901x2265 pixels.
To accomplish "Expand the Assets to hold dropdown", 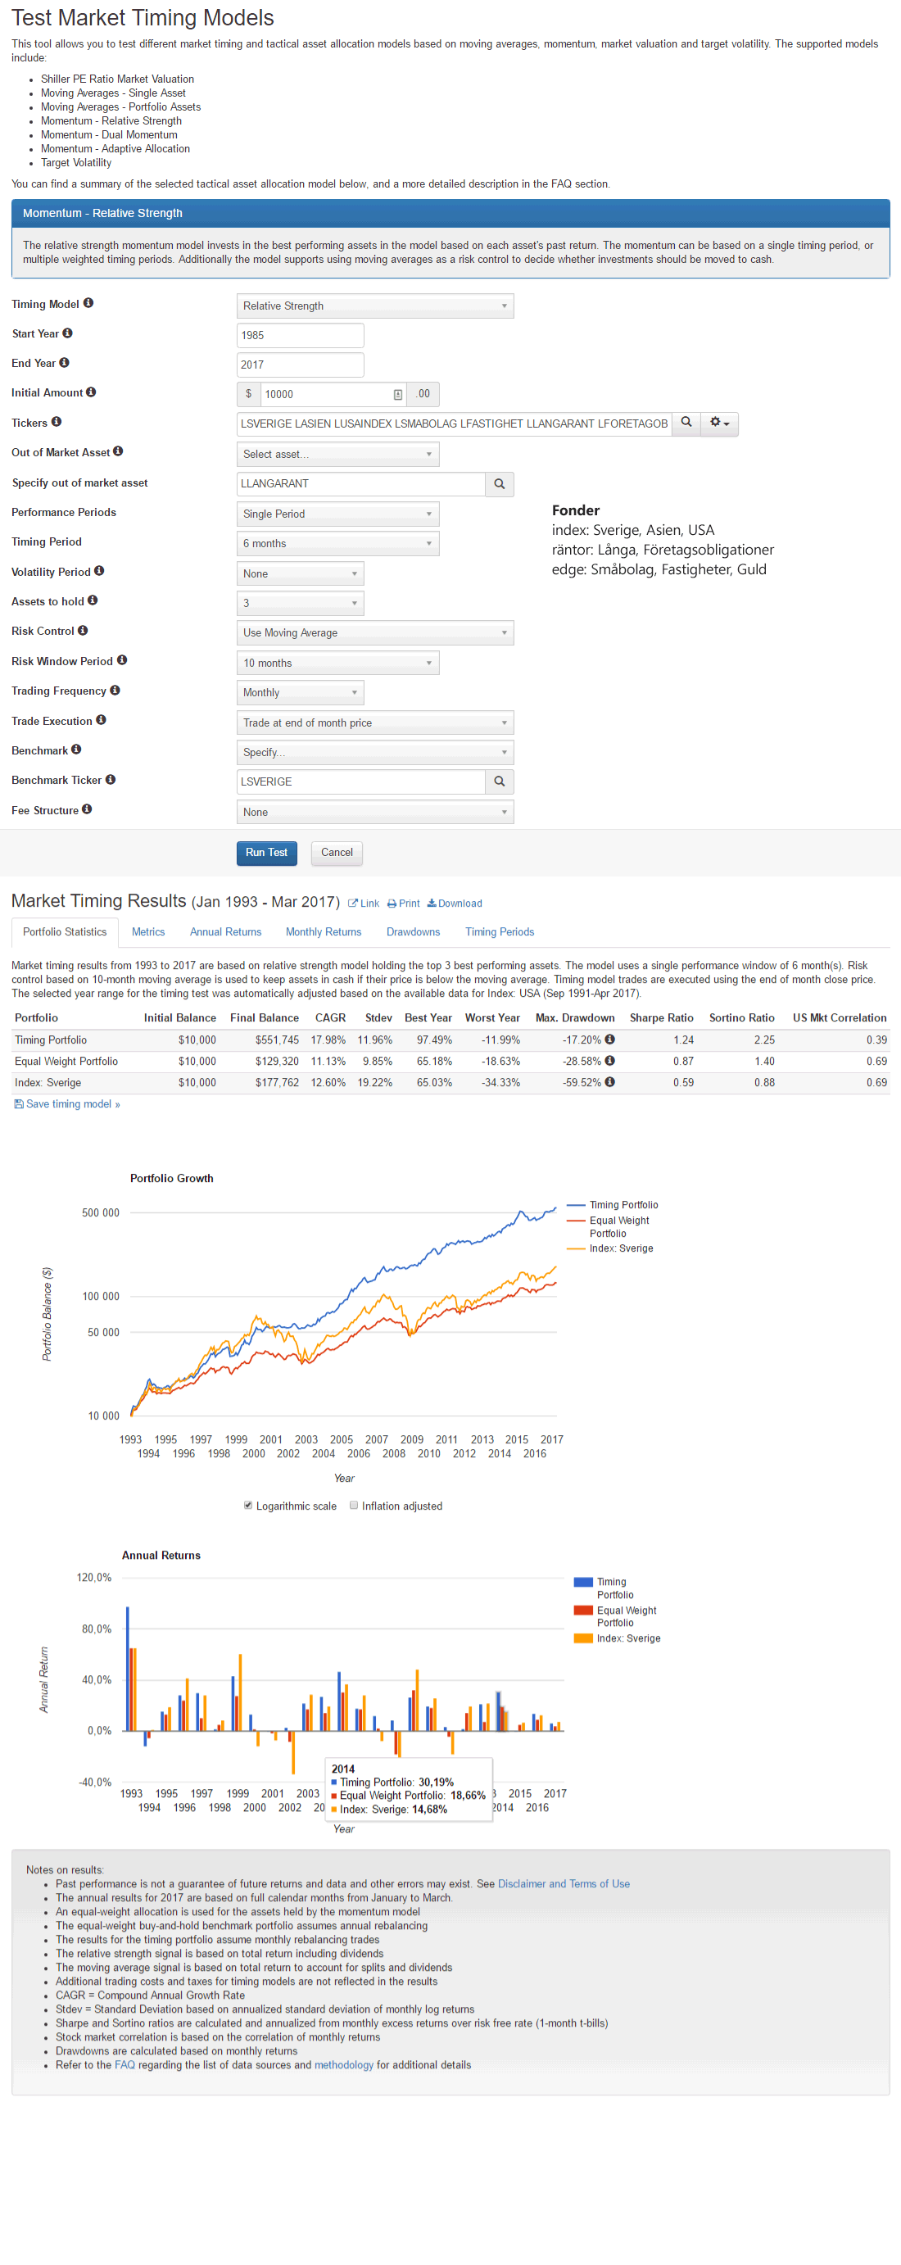I will tap(300, 603).
